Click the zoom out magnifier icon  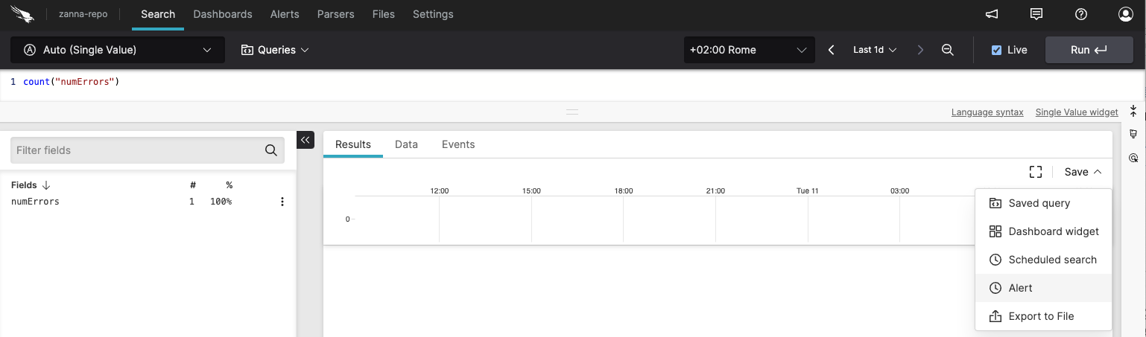(948, 50)
